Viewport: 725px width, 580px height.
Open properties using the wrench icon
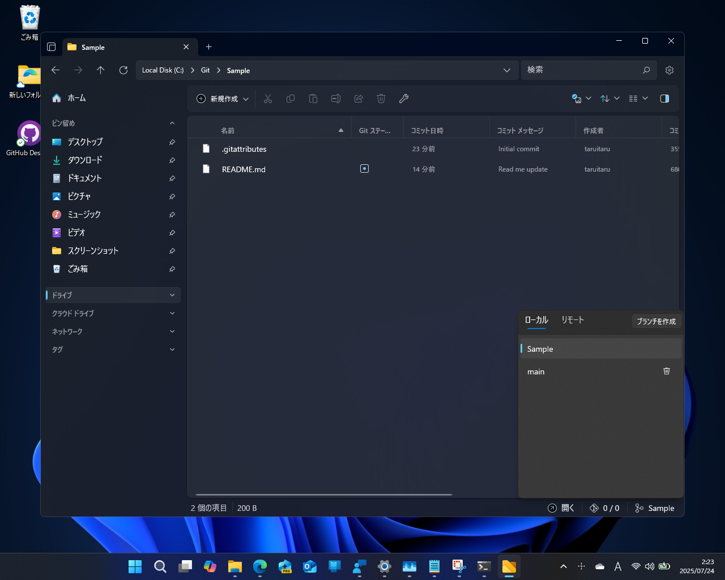pyautogui.click(x=404, y=99)
